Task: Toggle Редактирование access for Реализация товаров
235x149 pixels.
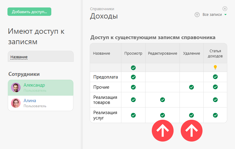Action: (162, 100)
